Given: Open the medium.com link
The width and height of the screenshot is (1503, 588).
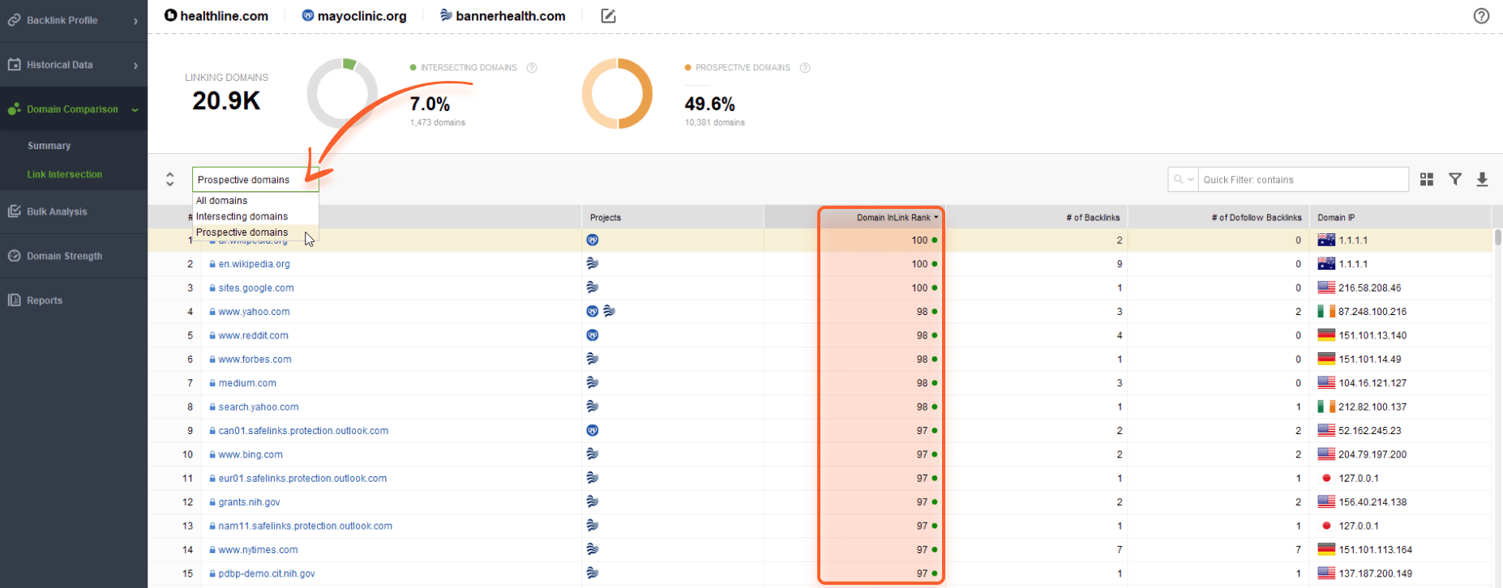Looking at the screenshot, I should tap(247, 383).
